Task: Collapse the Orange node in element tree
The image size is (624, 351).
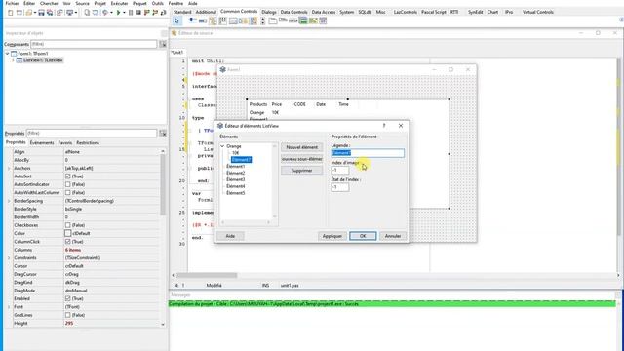Action: point(222,146)
